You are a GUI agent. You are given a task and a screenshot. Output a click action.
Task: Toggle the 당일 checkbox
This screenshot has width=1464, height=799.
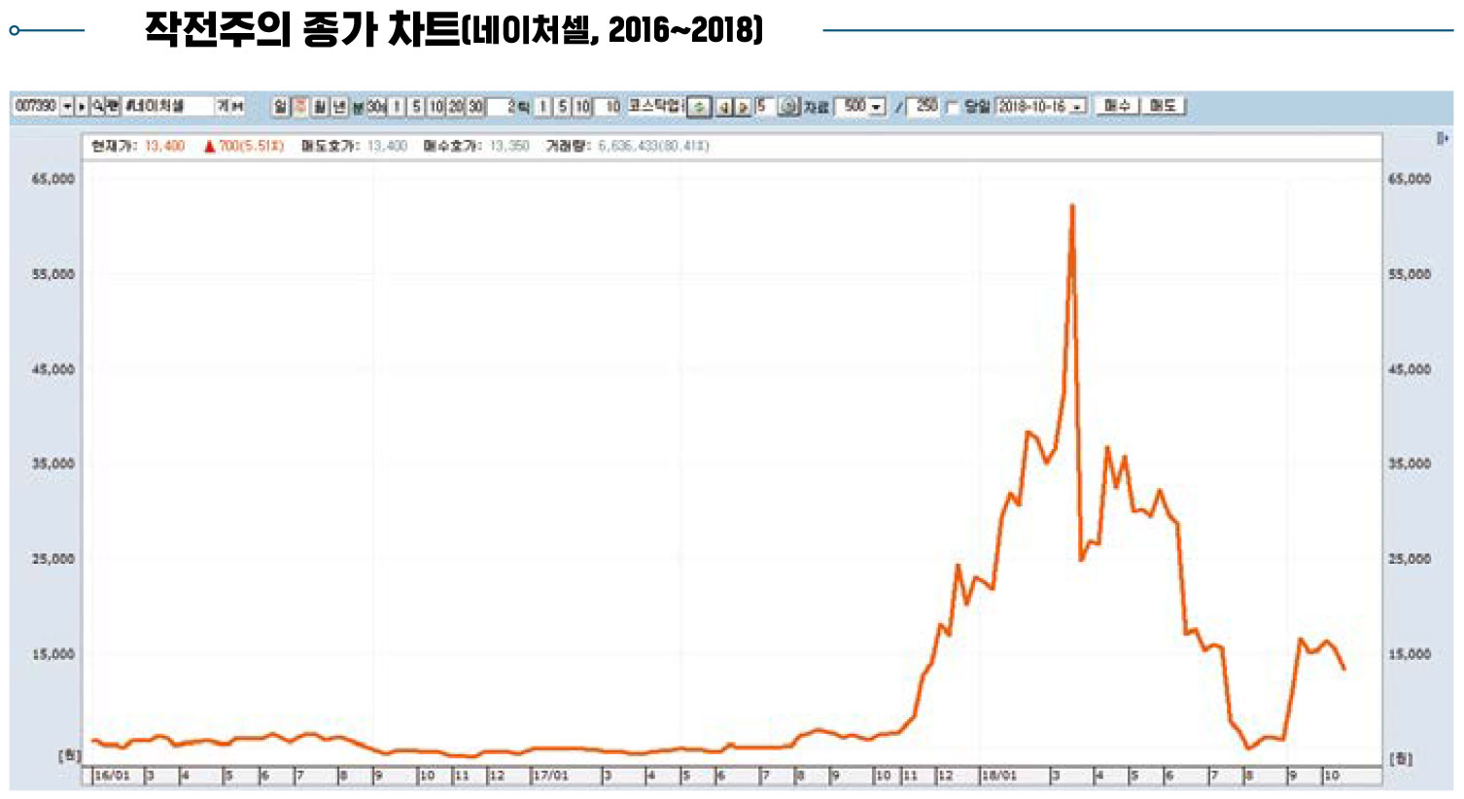click(x=952, y=107)
